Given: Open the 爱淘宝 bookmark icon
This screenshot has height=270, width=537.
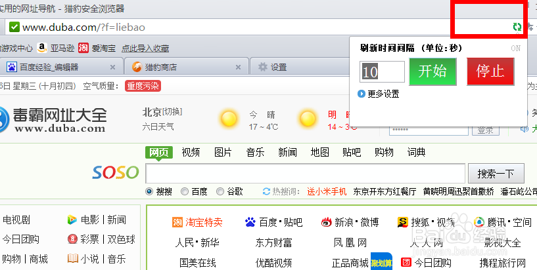Looking at the screenshot, I should coord(83,48).
